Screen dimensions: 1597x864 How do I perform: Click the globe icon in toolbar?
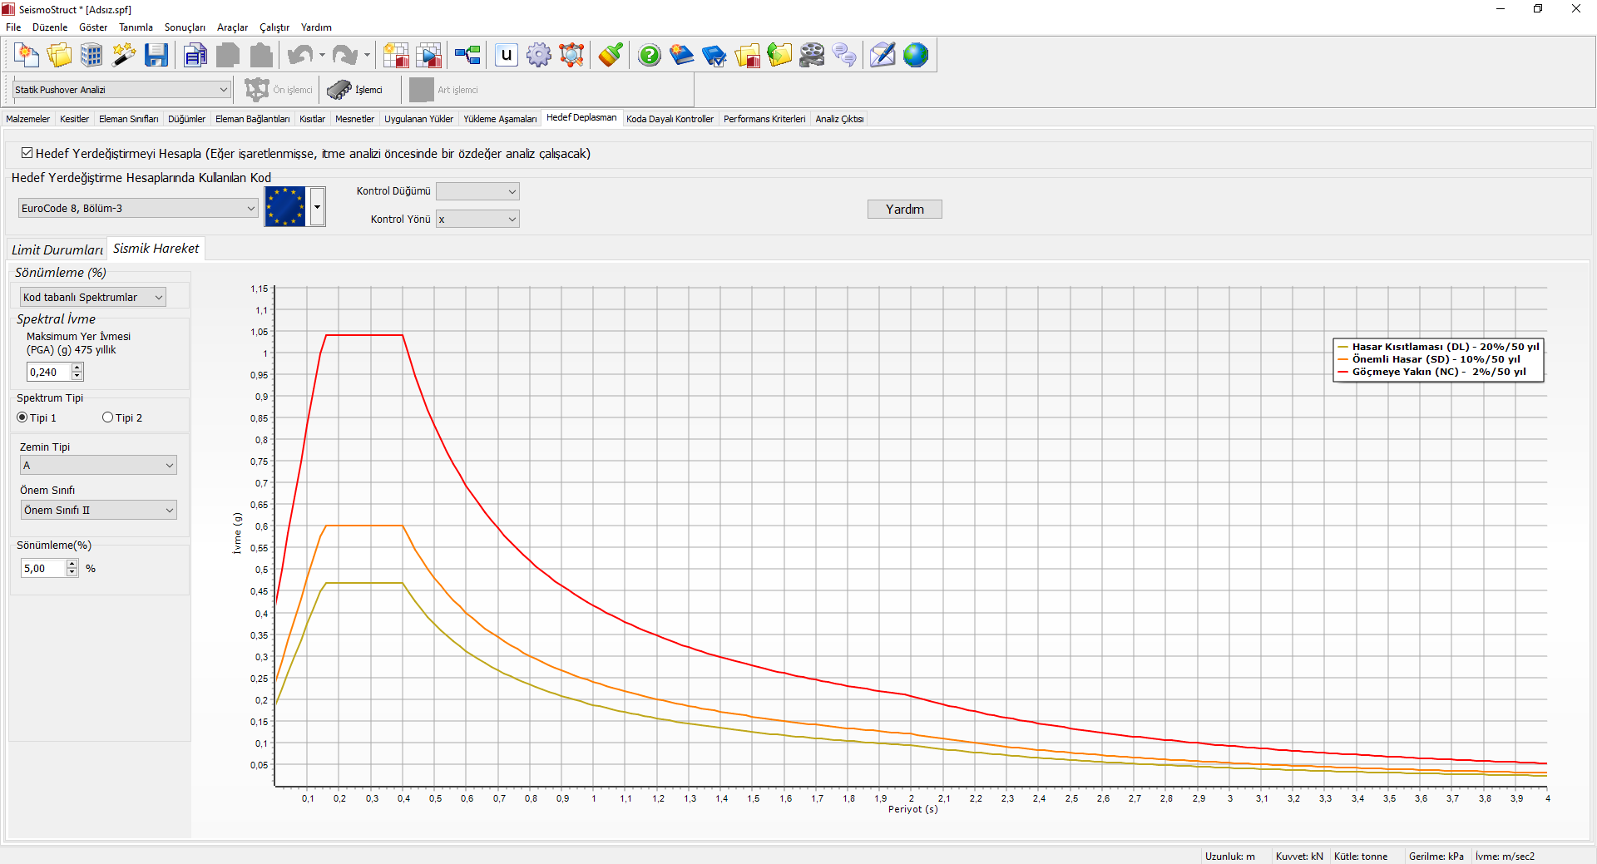915,56
